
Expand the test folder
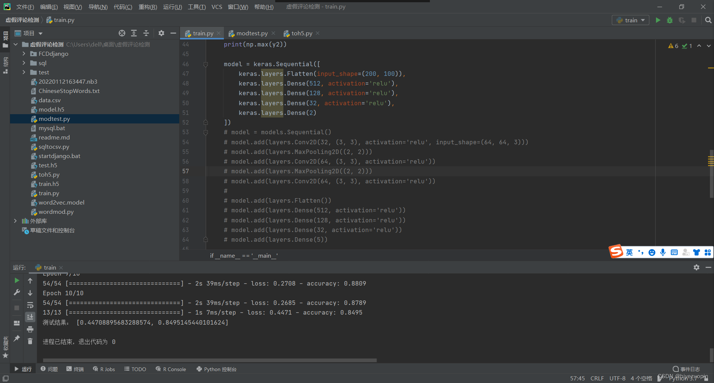tap(24, 72)
